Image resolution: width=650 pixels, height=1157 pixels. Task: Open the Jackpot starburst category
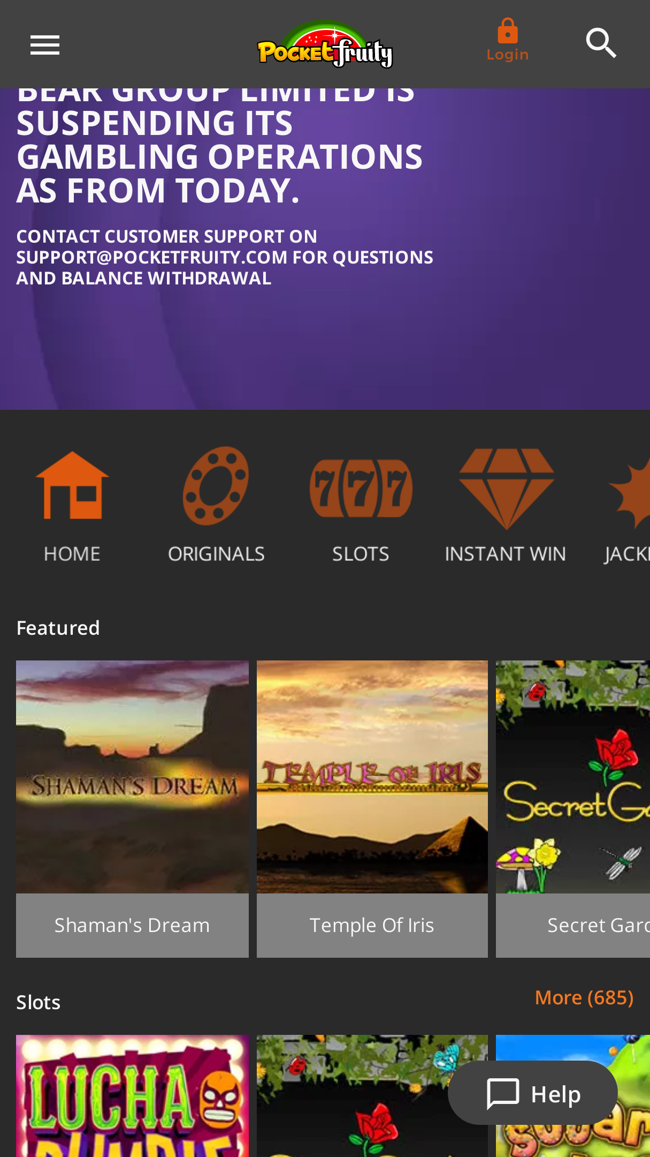point(629,492)
